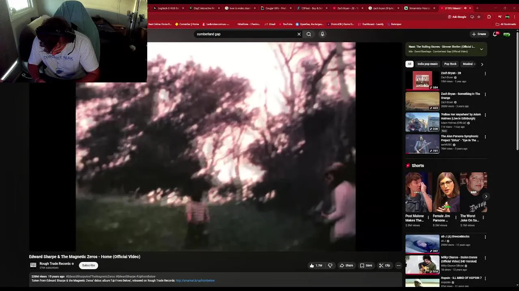Open the Betsniper bookmark
The image size is (519, 291).
coord(394,24)
